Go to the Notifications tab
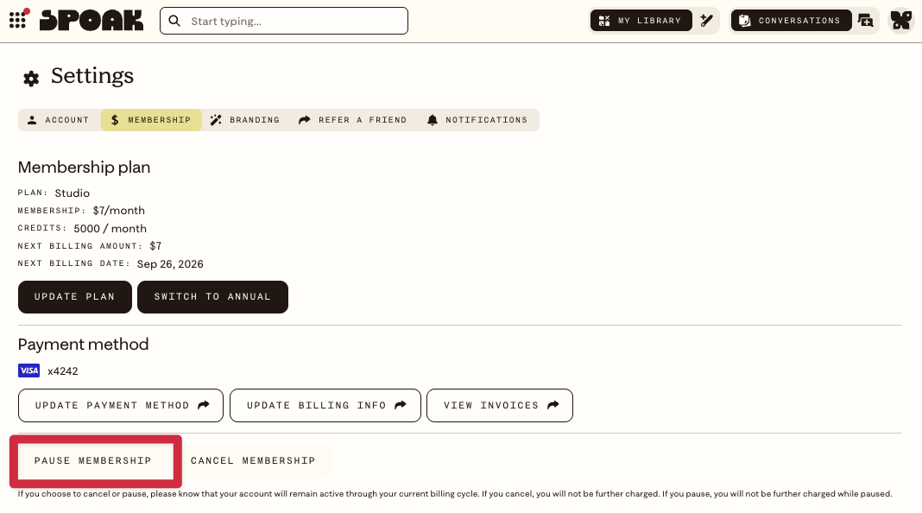 477,120
